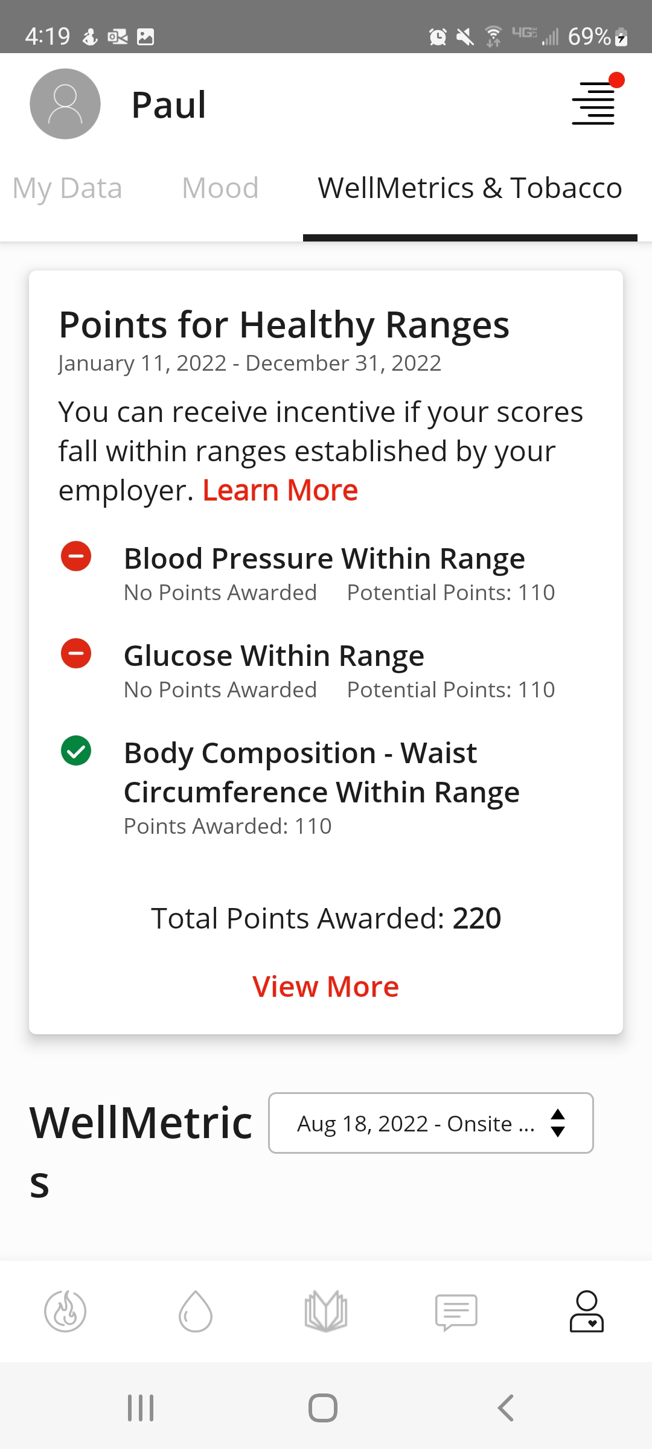Open the Aug 18, 2022 Onsite dropdown
Viewport: 652px width, 1449px height.
[x=431, y=1123]
